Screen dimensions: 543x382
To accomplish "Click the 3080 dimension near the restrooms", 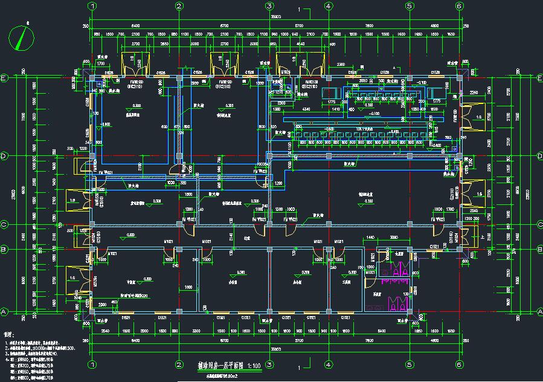I will 394,238.
